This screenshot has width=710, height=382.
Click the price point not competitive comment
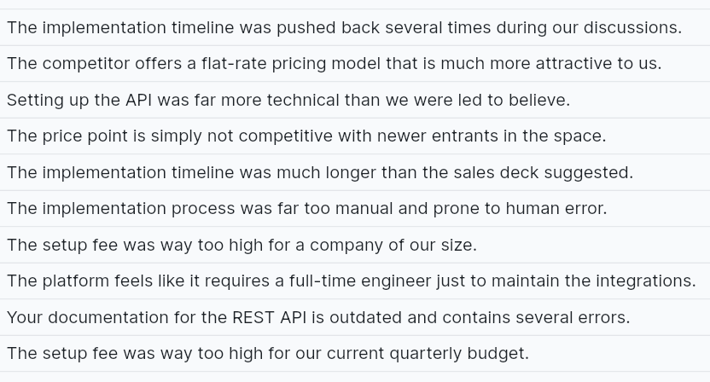(x=306, y=136)
